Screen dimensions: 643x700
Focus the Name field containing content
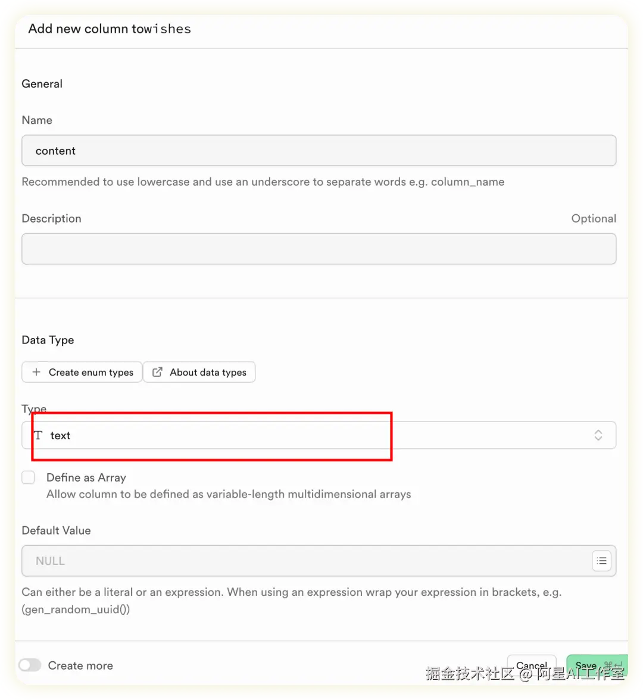click(x=319, y=151)
